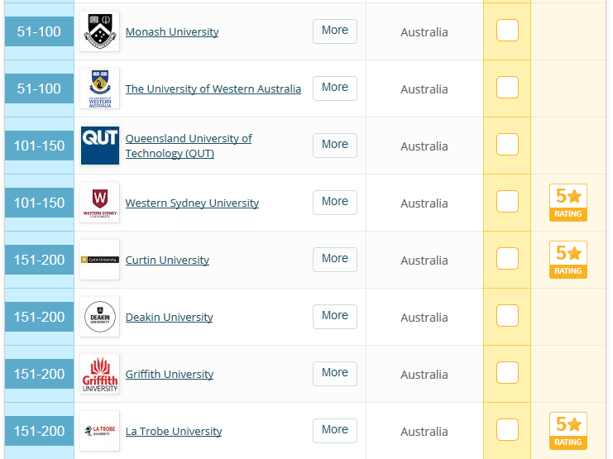Click La Trobe's 5-star rating badge
Viewport: 613px width, 459px height.
(568, 431)
